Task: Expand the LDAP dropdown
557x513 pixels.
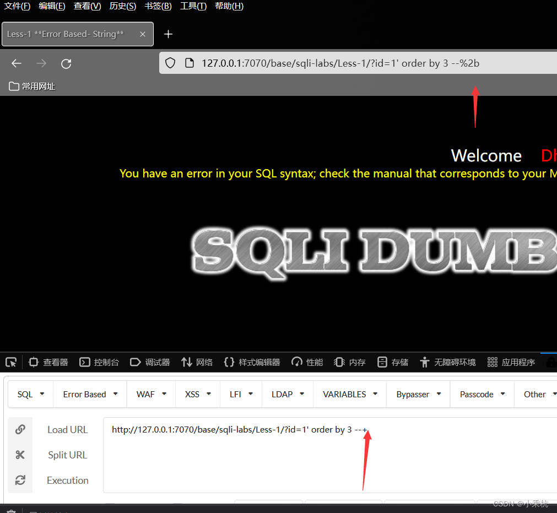Action: tap(288, 394)
